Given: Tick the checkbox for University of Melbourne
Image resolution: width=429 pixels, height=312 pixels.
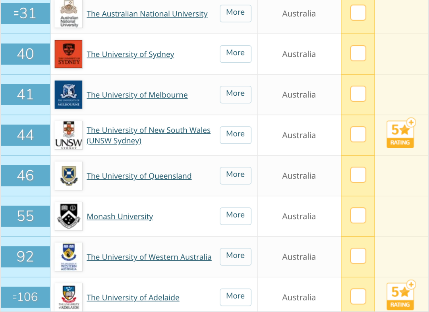Looking at the screenshot, I should click(358, 94).
